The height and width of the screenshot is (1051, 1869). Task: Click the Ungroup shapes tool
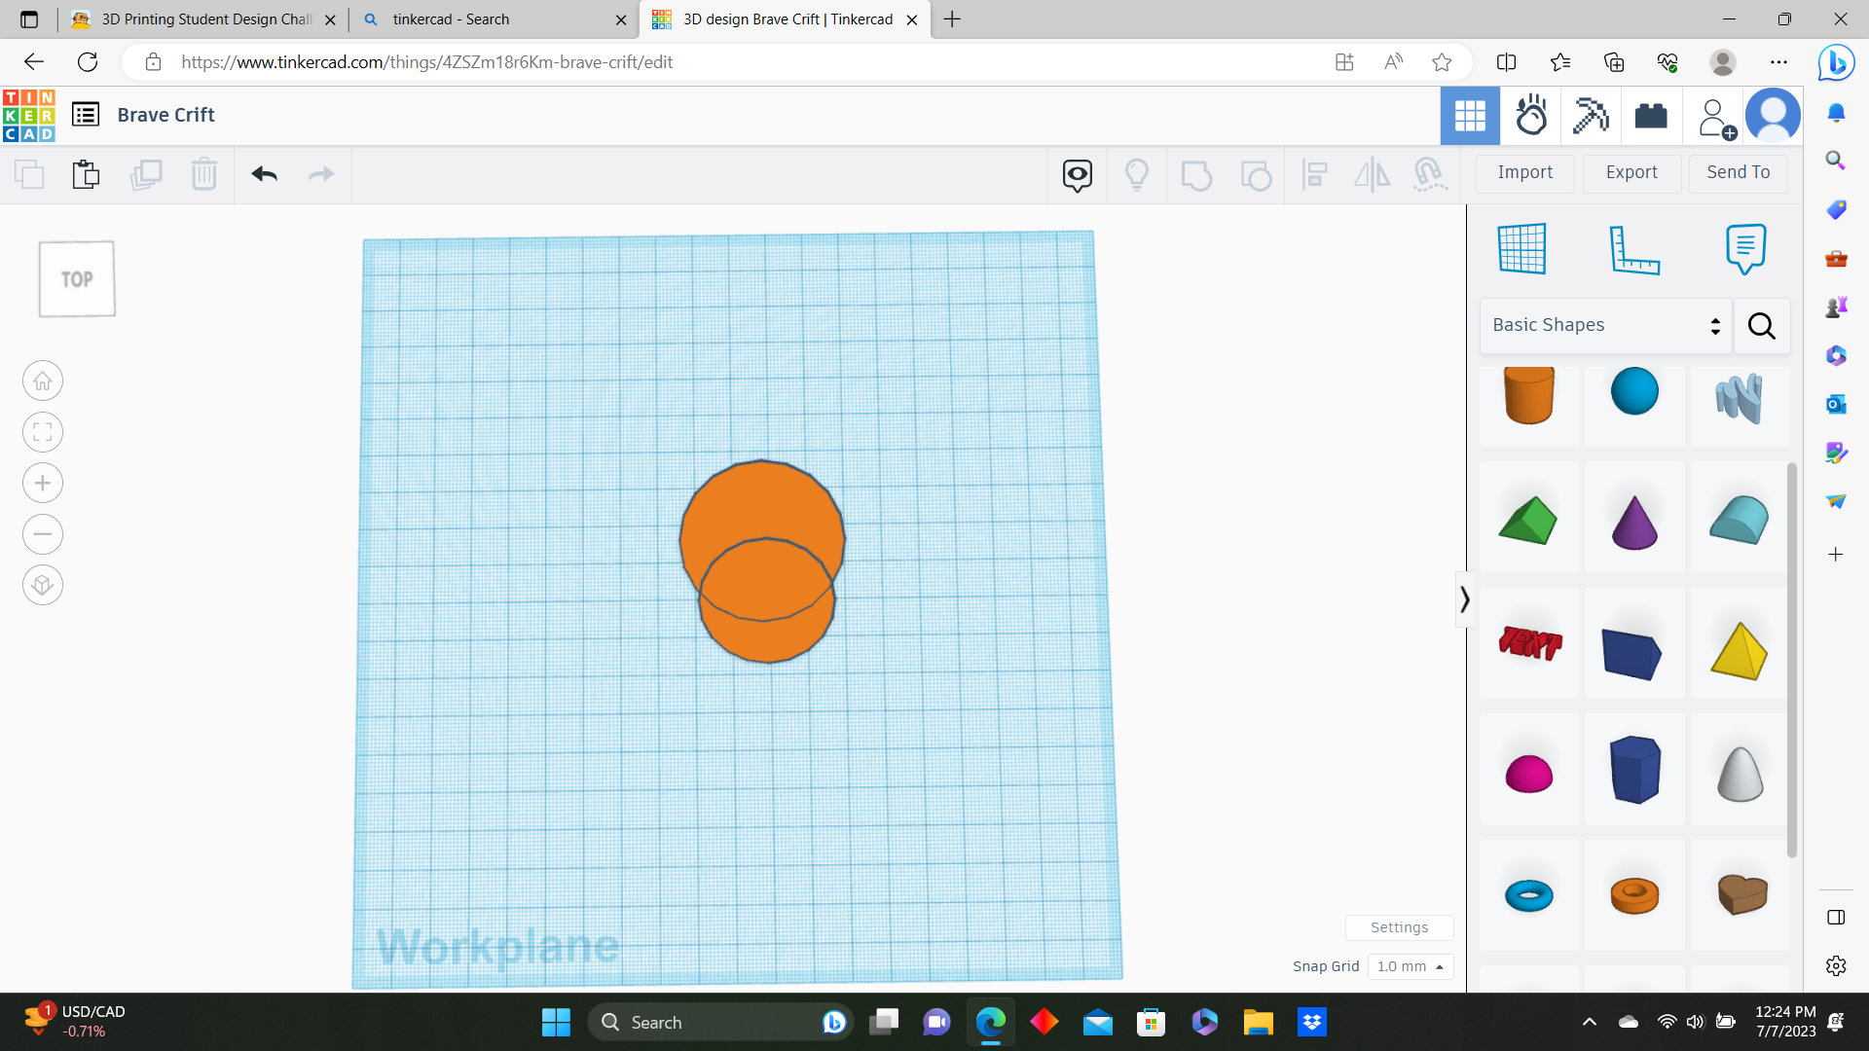pos(1256,175)
